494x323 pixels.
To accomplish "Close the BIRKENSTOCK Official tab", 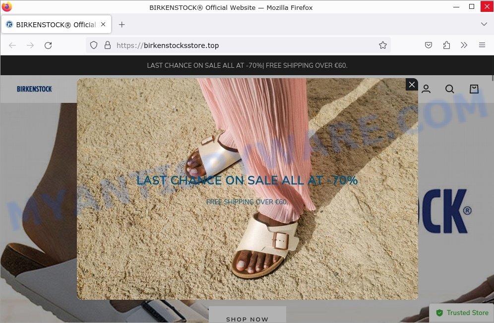I will click(x=103, y=24).
